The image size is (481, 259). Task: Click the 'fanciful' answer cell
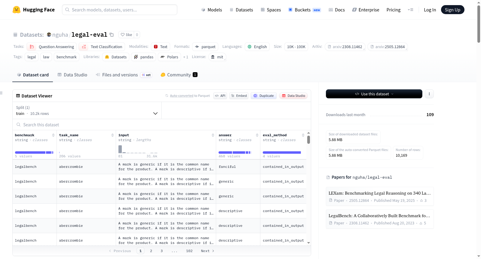coord(238,167)
